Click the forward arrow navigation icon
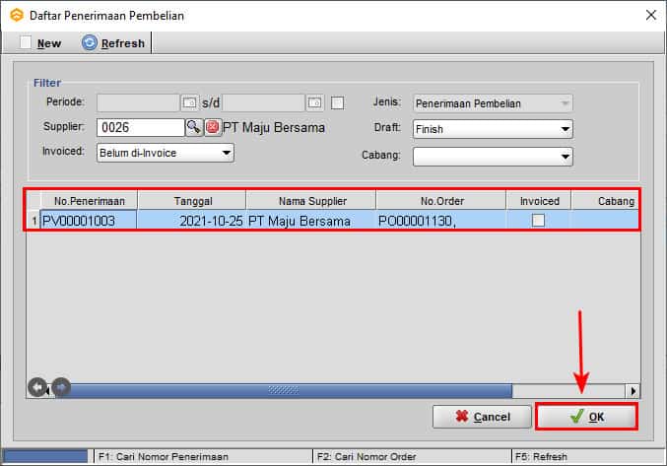The width and height of the screenshot is (667, 466). 59,388
